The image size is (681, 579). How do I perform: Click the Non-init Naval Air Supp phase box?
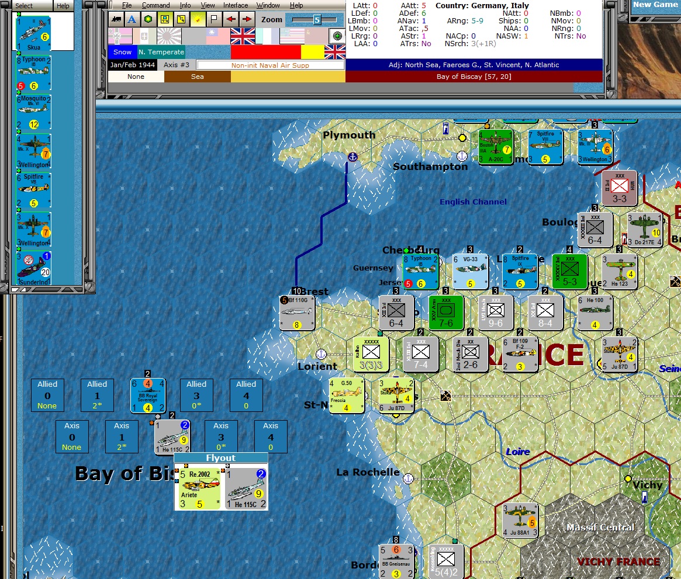coord(270,65)
